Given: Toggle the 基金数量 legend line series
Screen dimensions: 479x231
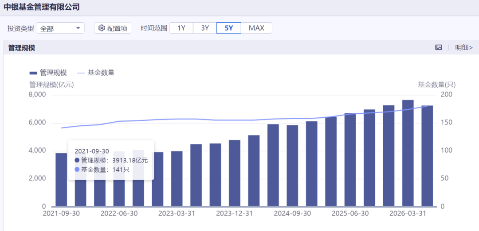Looking at the screenshot, I should coord(96,73).
